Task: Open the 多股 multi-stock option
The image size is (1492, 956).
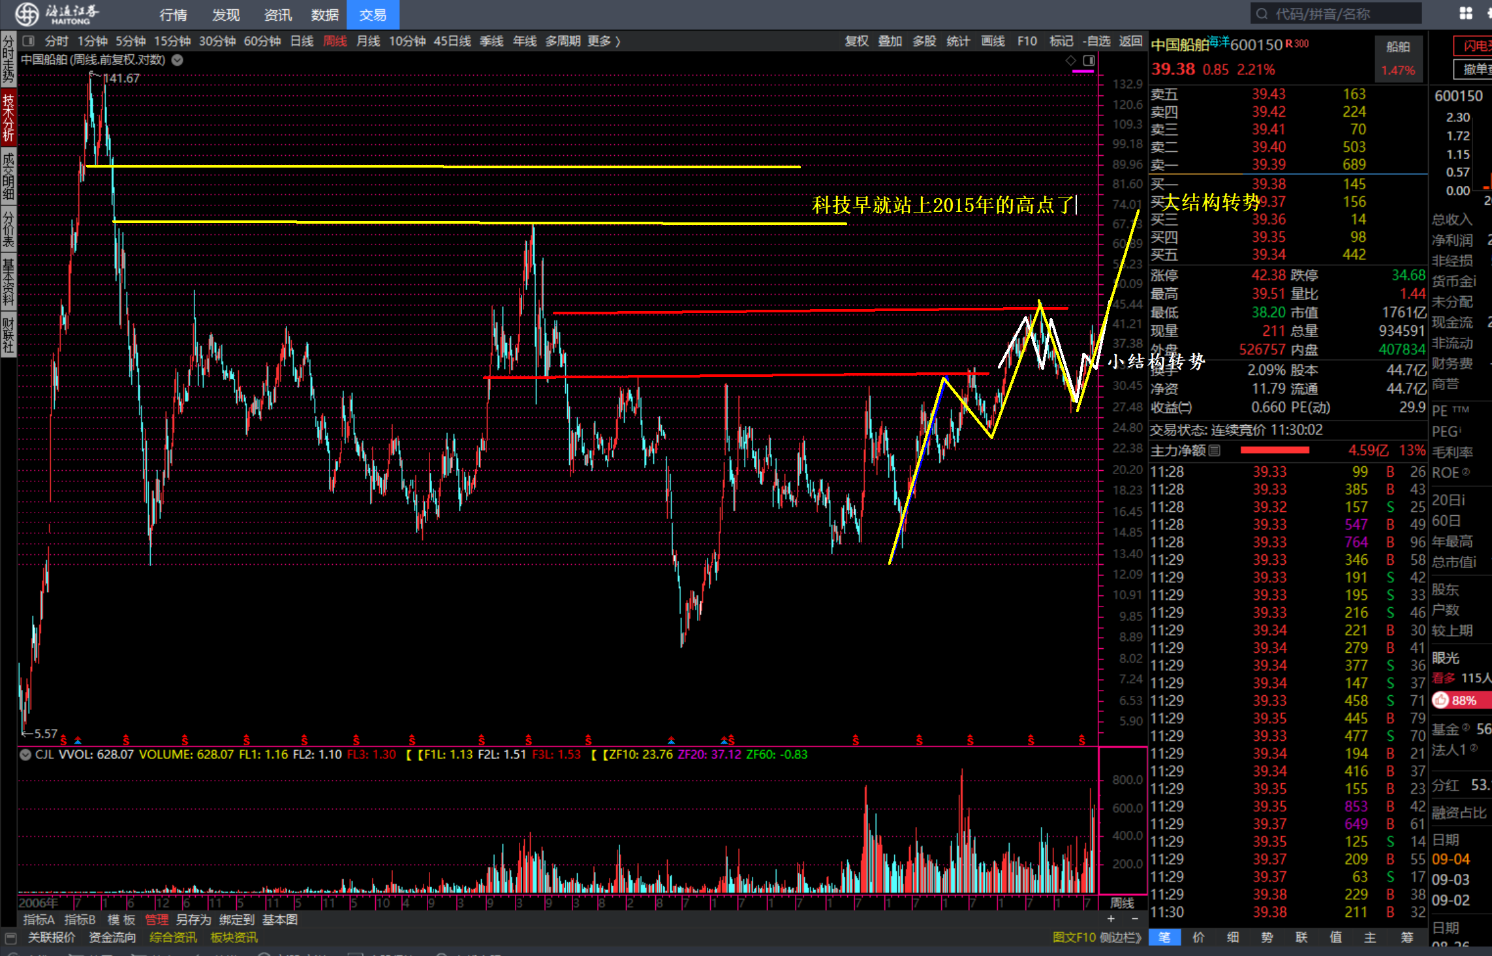Action: (x=924, y=41)
